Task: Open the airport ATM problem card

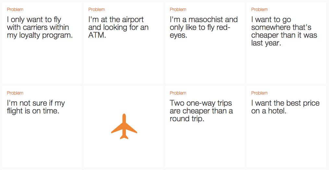Action: point(123,43)
